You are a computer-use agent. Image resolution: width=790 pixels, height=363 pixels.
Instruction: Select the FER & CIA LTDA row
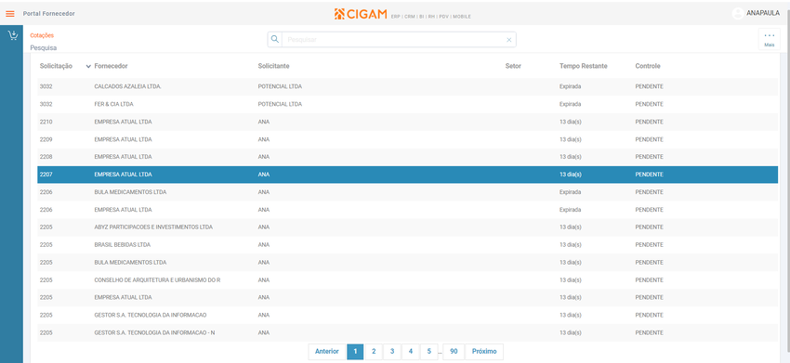[408, 104]
